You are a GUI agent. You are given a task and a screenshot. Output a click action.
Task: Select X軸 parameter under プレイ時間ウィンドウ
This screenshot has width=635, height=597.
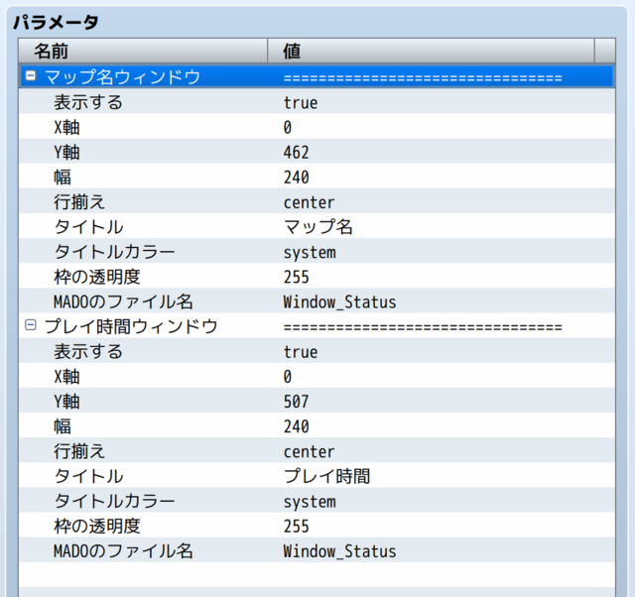pos(66,377)
